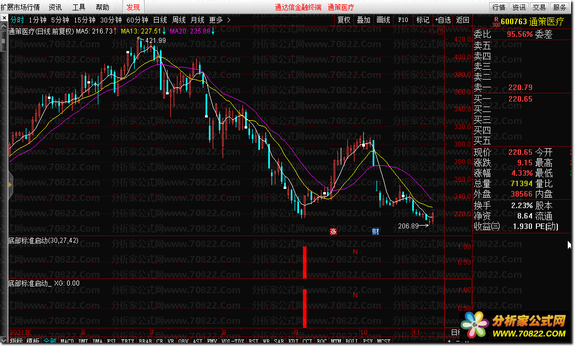Click the 资讯 button at top right

point(519,7)
